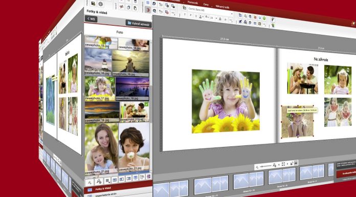The height and width of the screenshot is (197, 356).
Task: Click the scissors cut icon
Action: coord(121,7)
